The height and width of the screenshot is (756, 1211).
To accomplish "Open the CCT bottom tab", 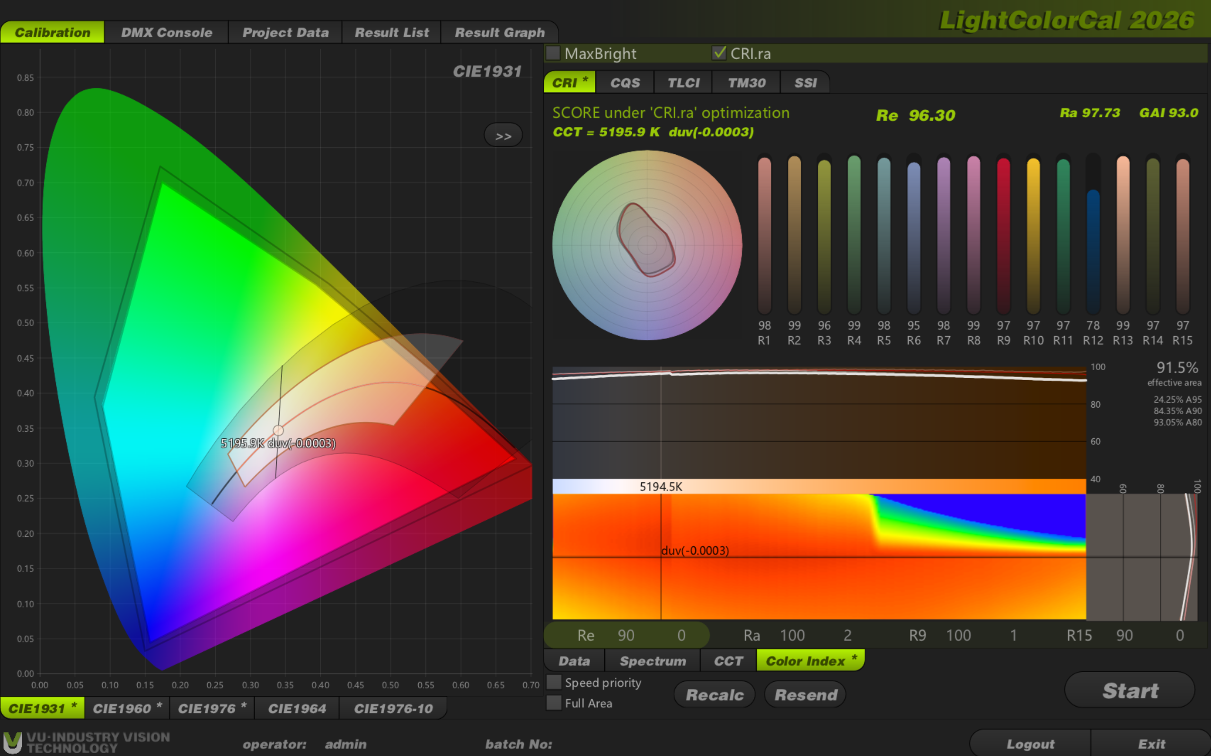I will [x=728, y=660].
